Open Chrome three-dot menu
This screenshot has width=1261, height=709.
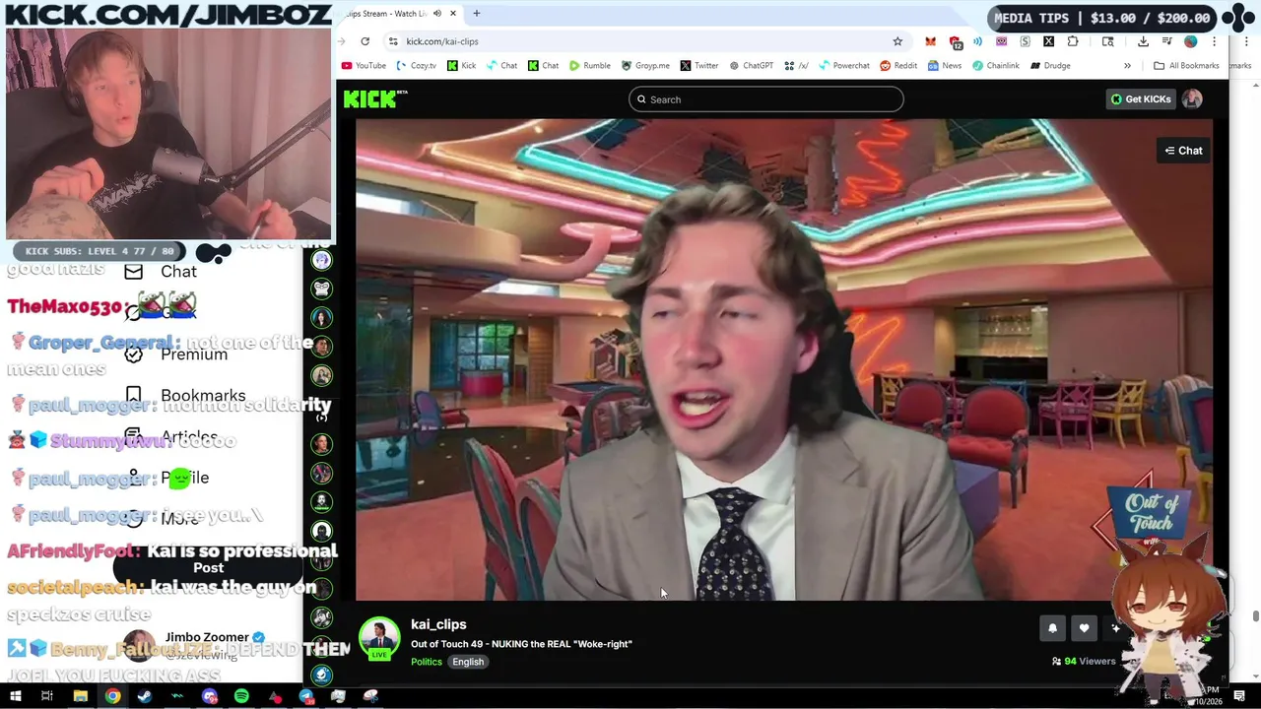(1214, 41)
